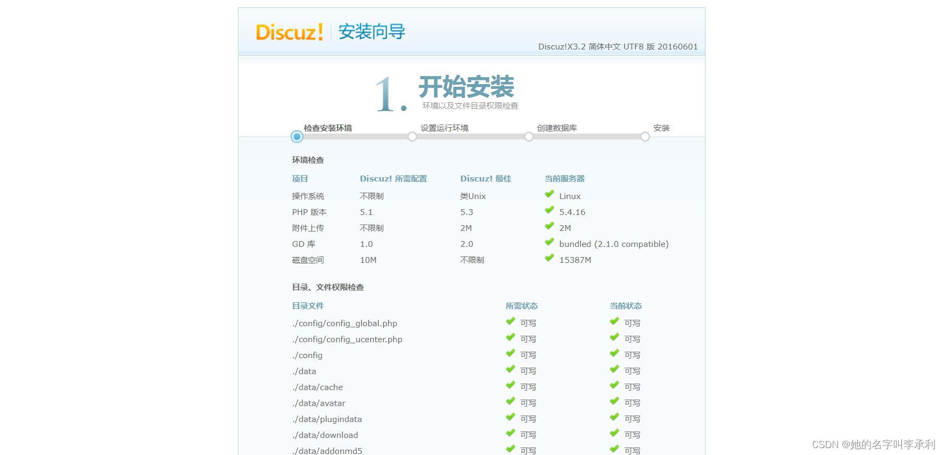Click 当前状态 check mark in ./data row
The width and height of the screenshot is (943, 455).
click(614, 369)
